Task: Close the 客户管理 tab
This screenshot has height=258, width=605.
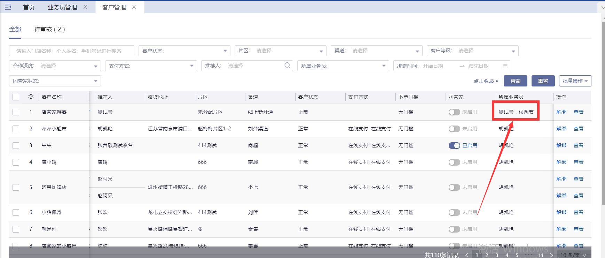Action: (134, 7)
